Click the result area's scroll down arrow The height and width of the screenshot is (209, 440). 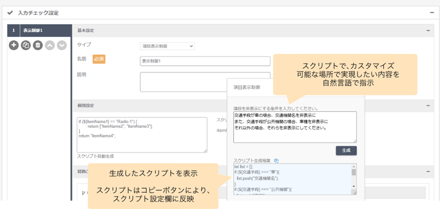354,186
